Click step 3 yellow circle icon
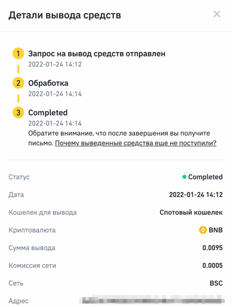232x307 pixels. tap(18, 113)
